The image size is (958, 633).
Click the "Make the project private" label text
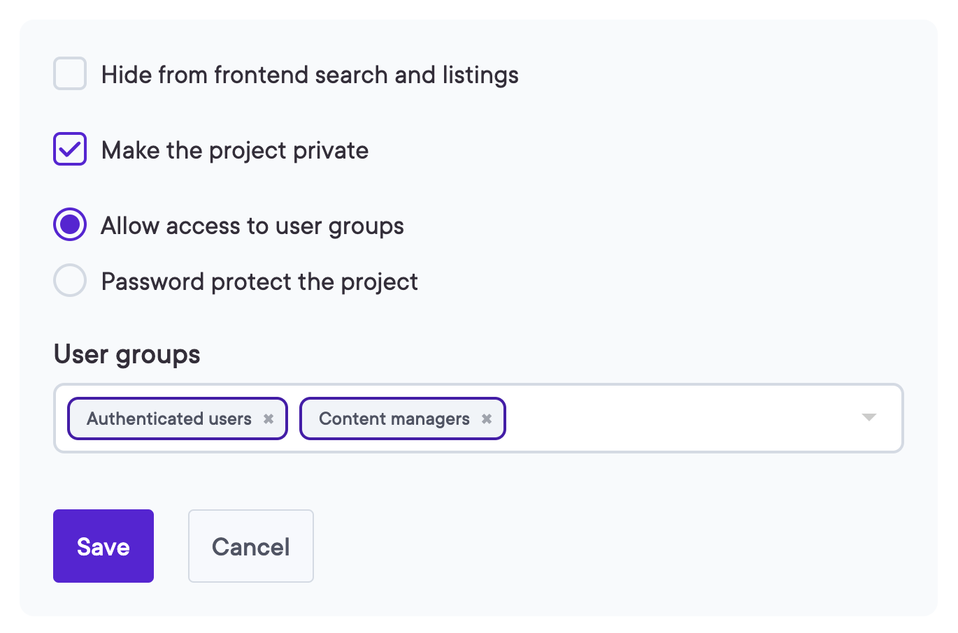point(235,150)
